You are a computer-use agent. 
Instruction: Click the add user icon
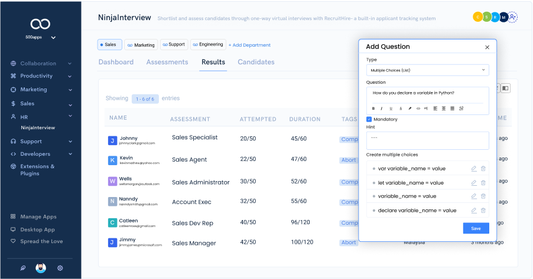(513, 18)
